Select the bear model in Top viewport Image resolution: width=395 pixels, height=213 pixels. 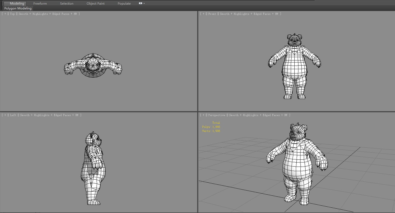tap(93, 66)
